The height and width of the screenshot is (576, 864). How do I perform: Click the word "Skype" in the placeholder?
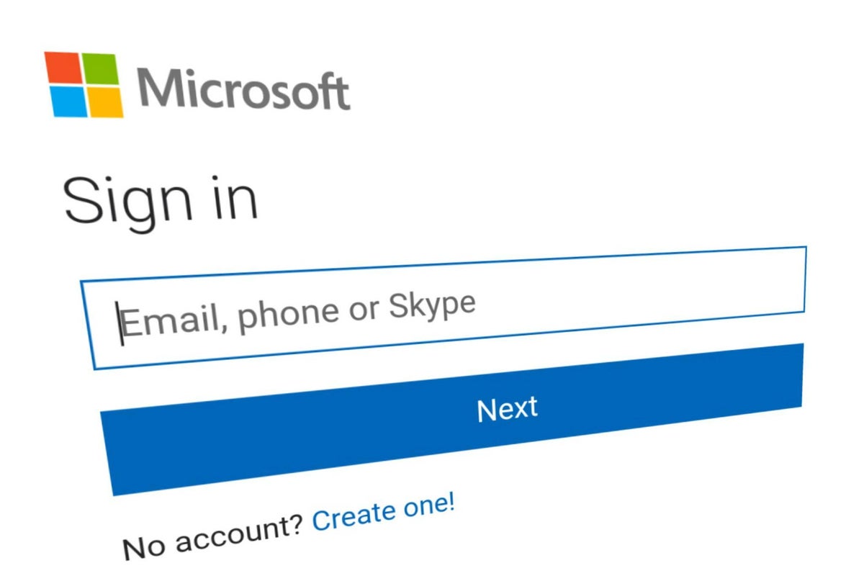(432, 306)
